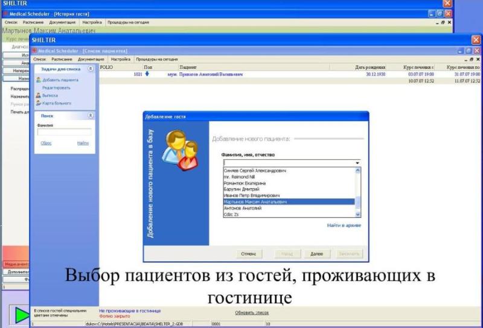The width and height of the screenshot is (483, 328).
Task: Click the Отмена button in dialog
Action: pos(249,254)
